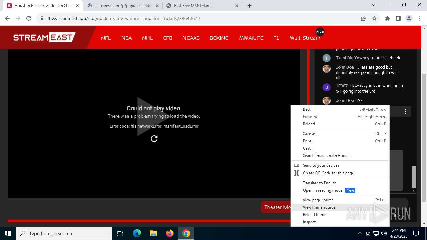Open the extensions puzzle icon
The image size is (427, 240).
388,18
